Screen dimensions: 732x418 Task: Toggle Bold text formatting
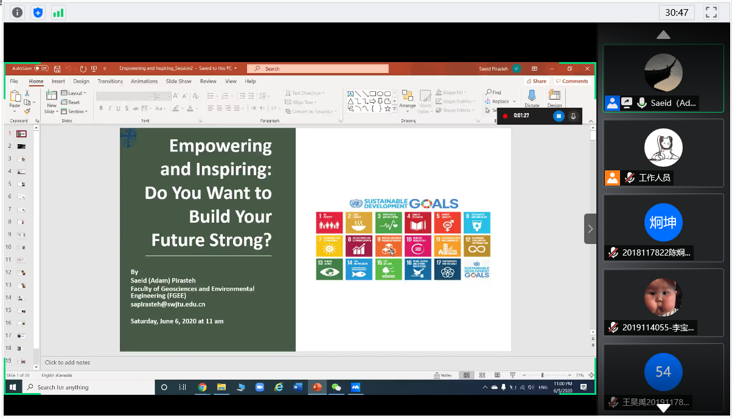(101, 108)
